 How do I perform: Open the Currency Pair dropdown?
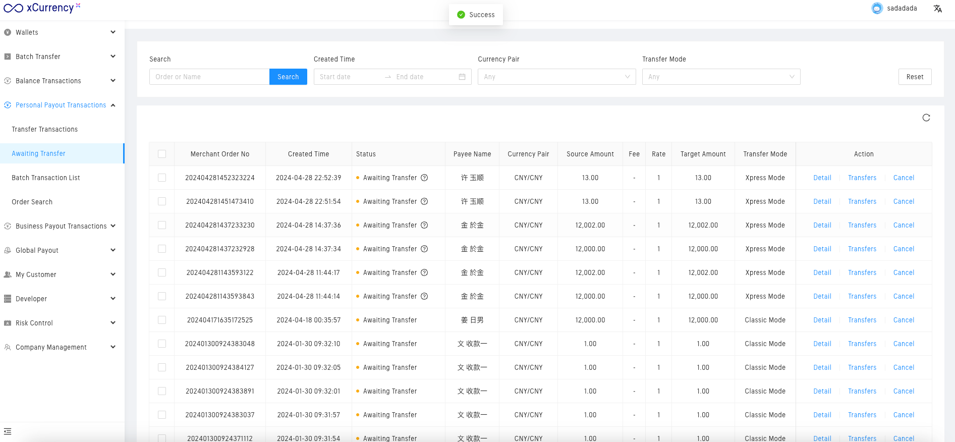coord(556,77)
